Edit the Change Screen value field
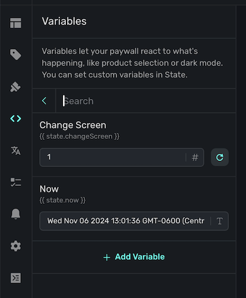Screen dimensions: 246x298 [x=113, y=157]
